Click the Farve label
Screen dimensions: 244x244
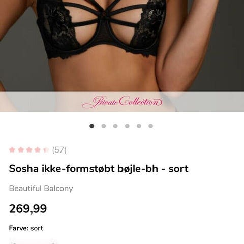click(19, 228)
